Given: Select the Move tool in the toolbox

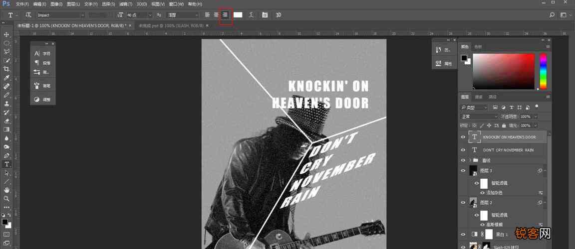Looking at the screenshot, I should pyautogui.click(x=6, y=34).
